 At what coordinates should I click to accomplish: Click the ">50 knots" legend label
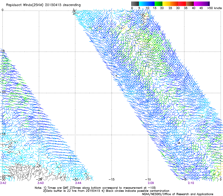pos(214,8)
